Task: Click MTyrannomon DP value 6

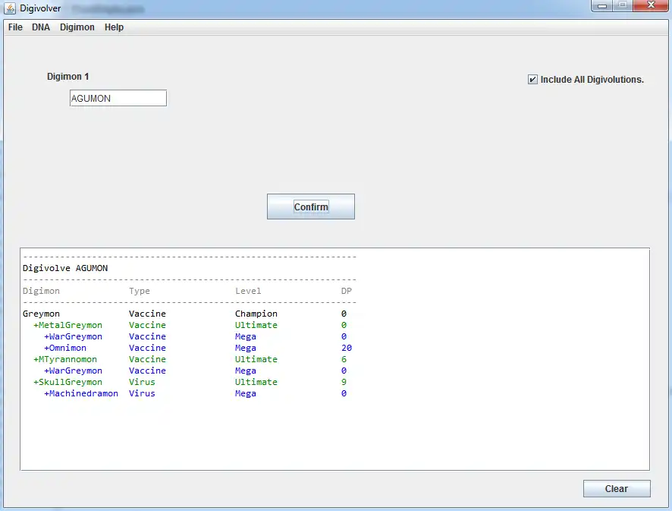Action: point(344,360)
